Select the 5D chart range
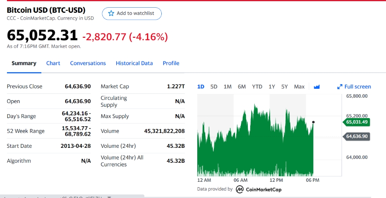The image size is (386, 198). (x=214, y=87)
